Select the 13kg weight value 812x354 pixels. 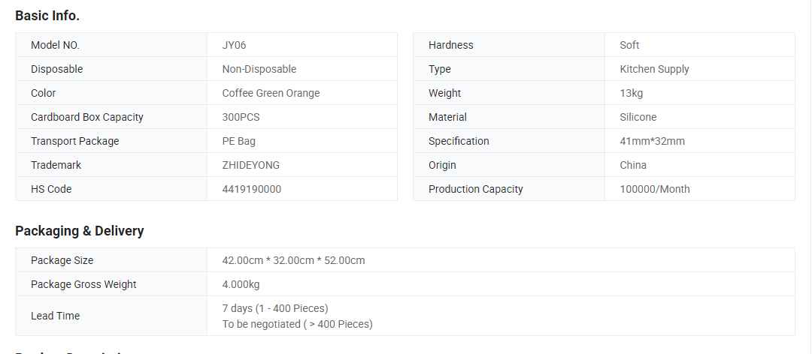(x=632, y=93)
